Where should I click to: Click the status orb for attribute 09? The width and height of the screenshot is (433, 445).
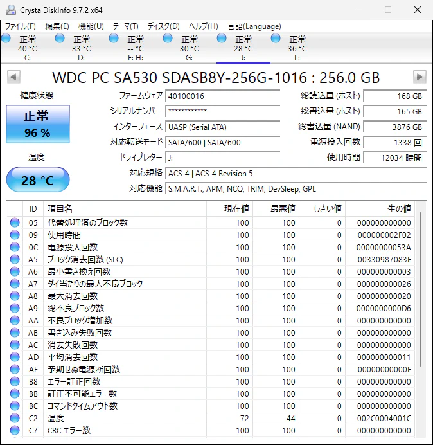pyautogui.click(x=15, y=235)
